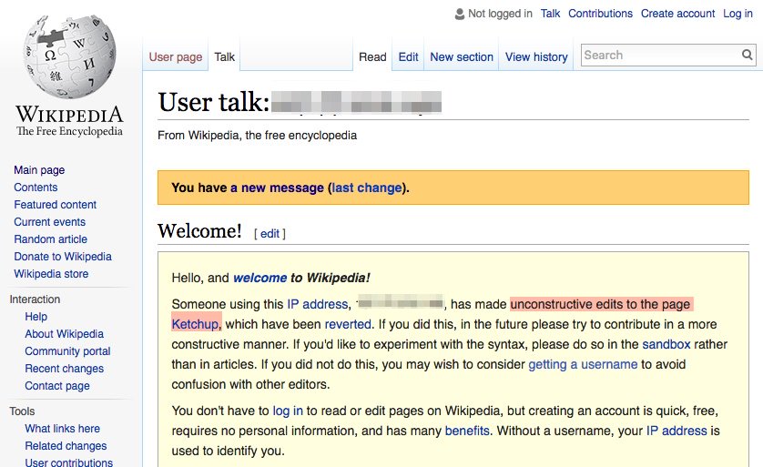Screen dimensions: 763x467
Task: Click 'From Wikipedia, the free encyclopedia' text
Action: click(x=257, y=136)
